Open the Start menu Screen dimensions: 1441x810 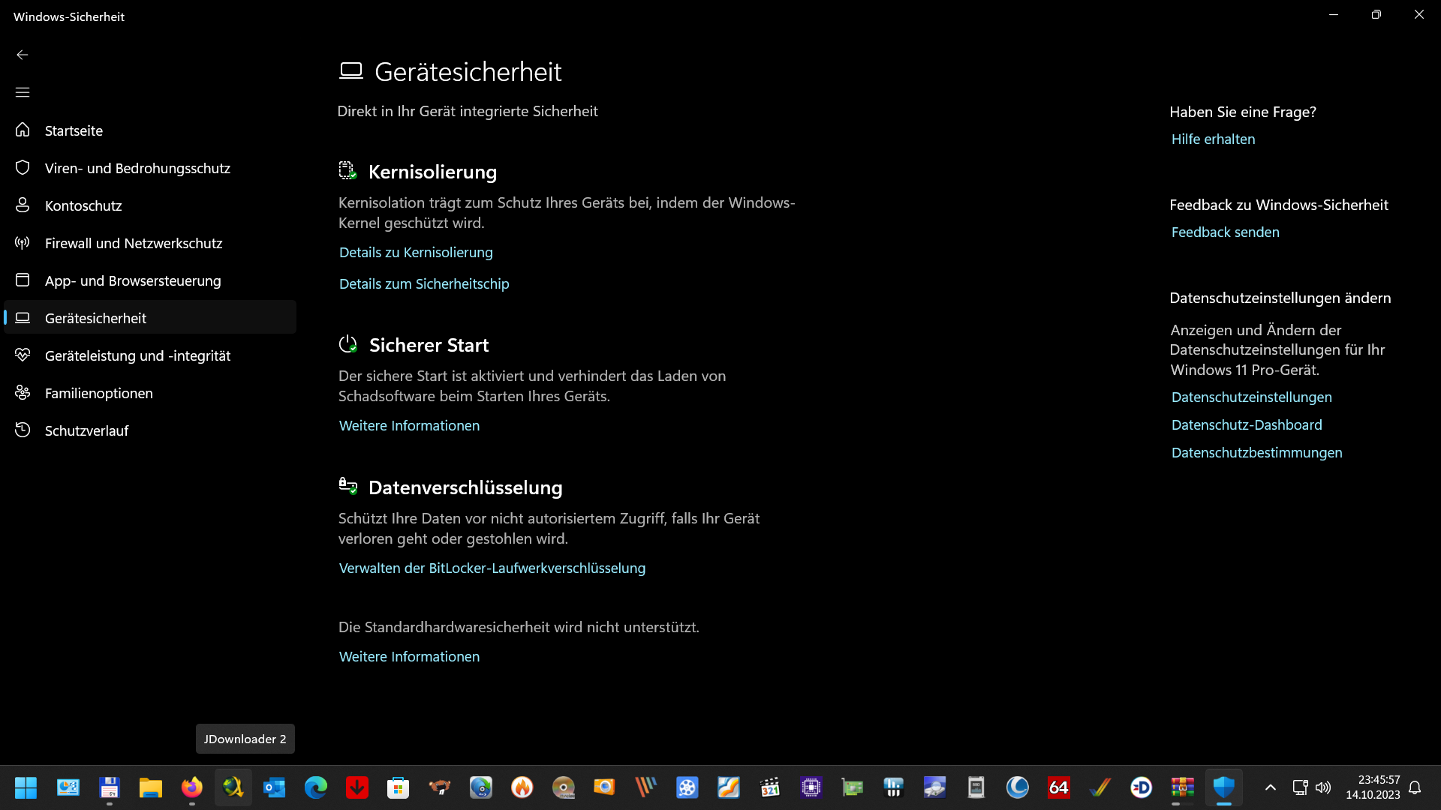26,787
